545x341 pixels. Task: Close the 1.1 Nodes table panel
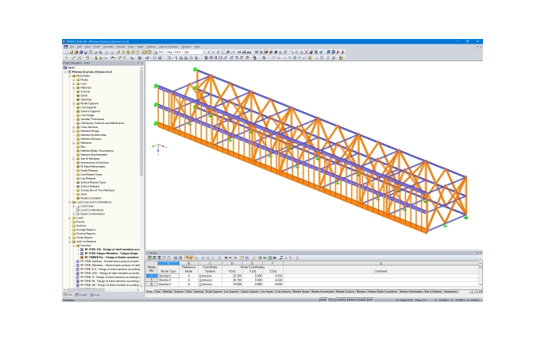[x=481, y=253]
